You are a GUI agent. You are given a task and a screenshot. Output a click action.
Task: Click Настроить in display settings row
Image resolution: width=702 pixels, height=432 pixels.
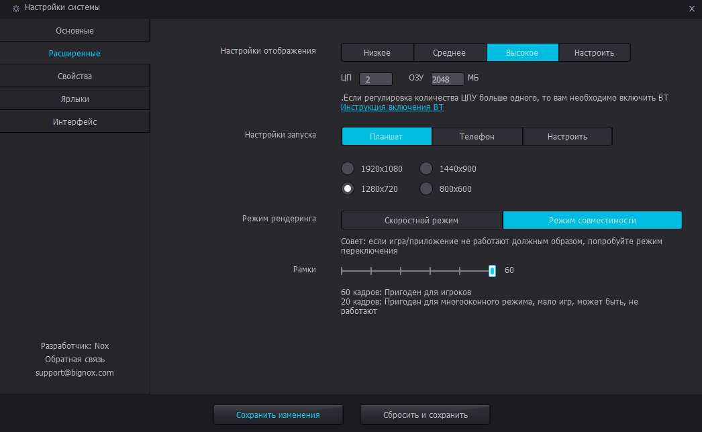pos(595,53)
